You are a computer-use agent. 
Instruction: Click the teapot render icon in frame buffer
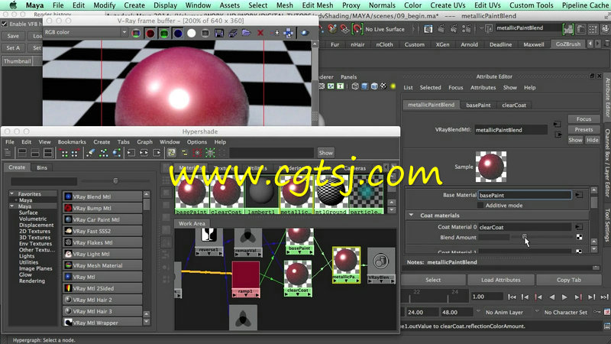tap(305, 33)
